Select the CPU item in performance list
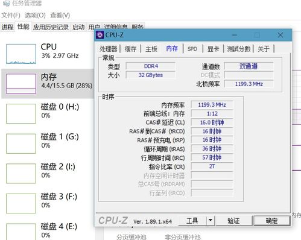This screenshot has height=240, width=301. [x=48, y=54]
